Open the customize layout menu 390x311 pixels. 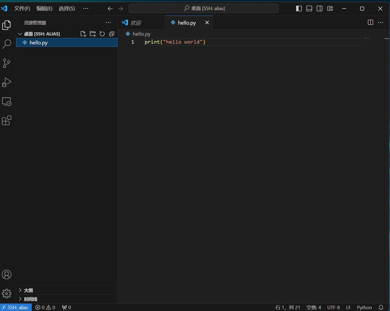(x=330, y=8)
